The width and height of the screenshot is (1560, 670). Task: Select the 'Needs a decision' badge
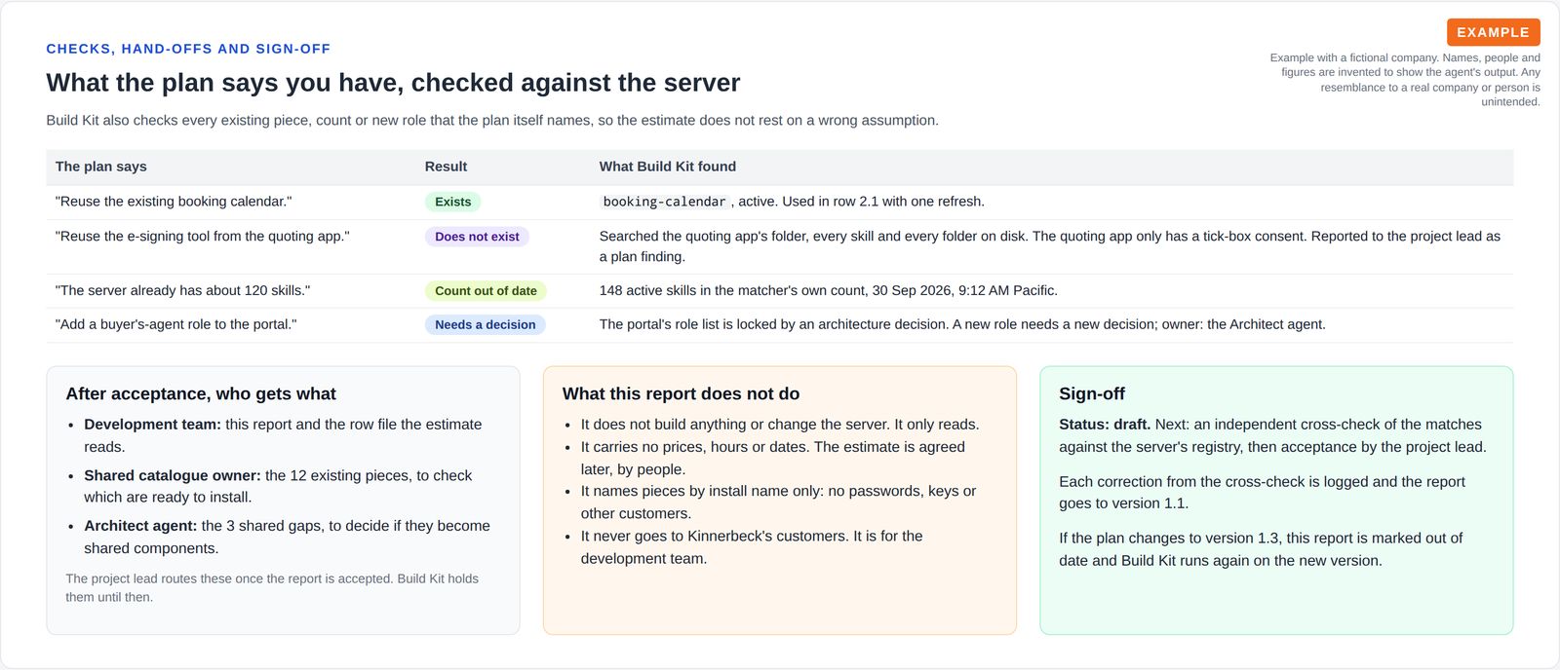pyautogui.click(x=485, y=324)
